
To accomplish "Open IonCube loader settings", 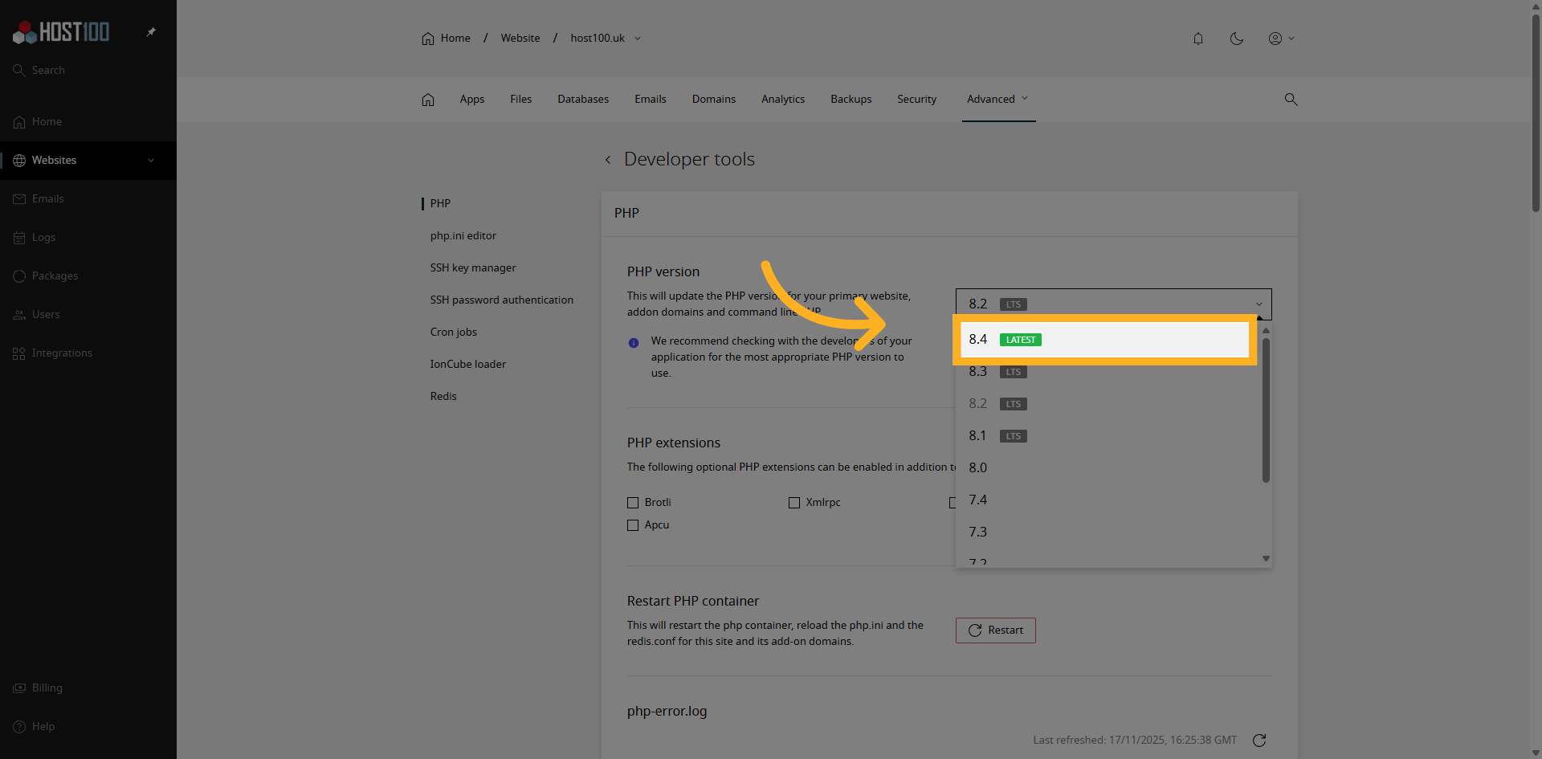I will click(468, 365).
